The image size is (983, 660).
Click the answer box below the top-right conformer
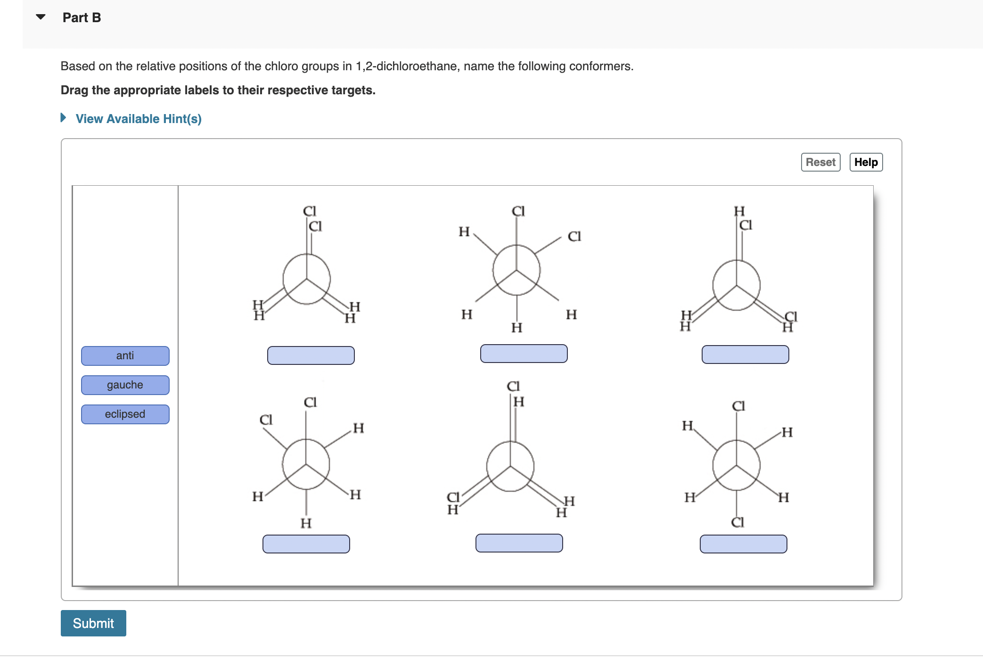tap(745, 354)
